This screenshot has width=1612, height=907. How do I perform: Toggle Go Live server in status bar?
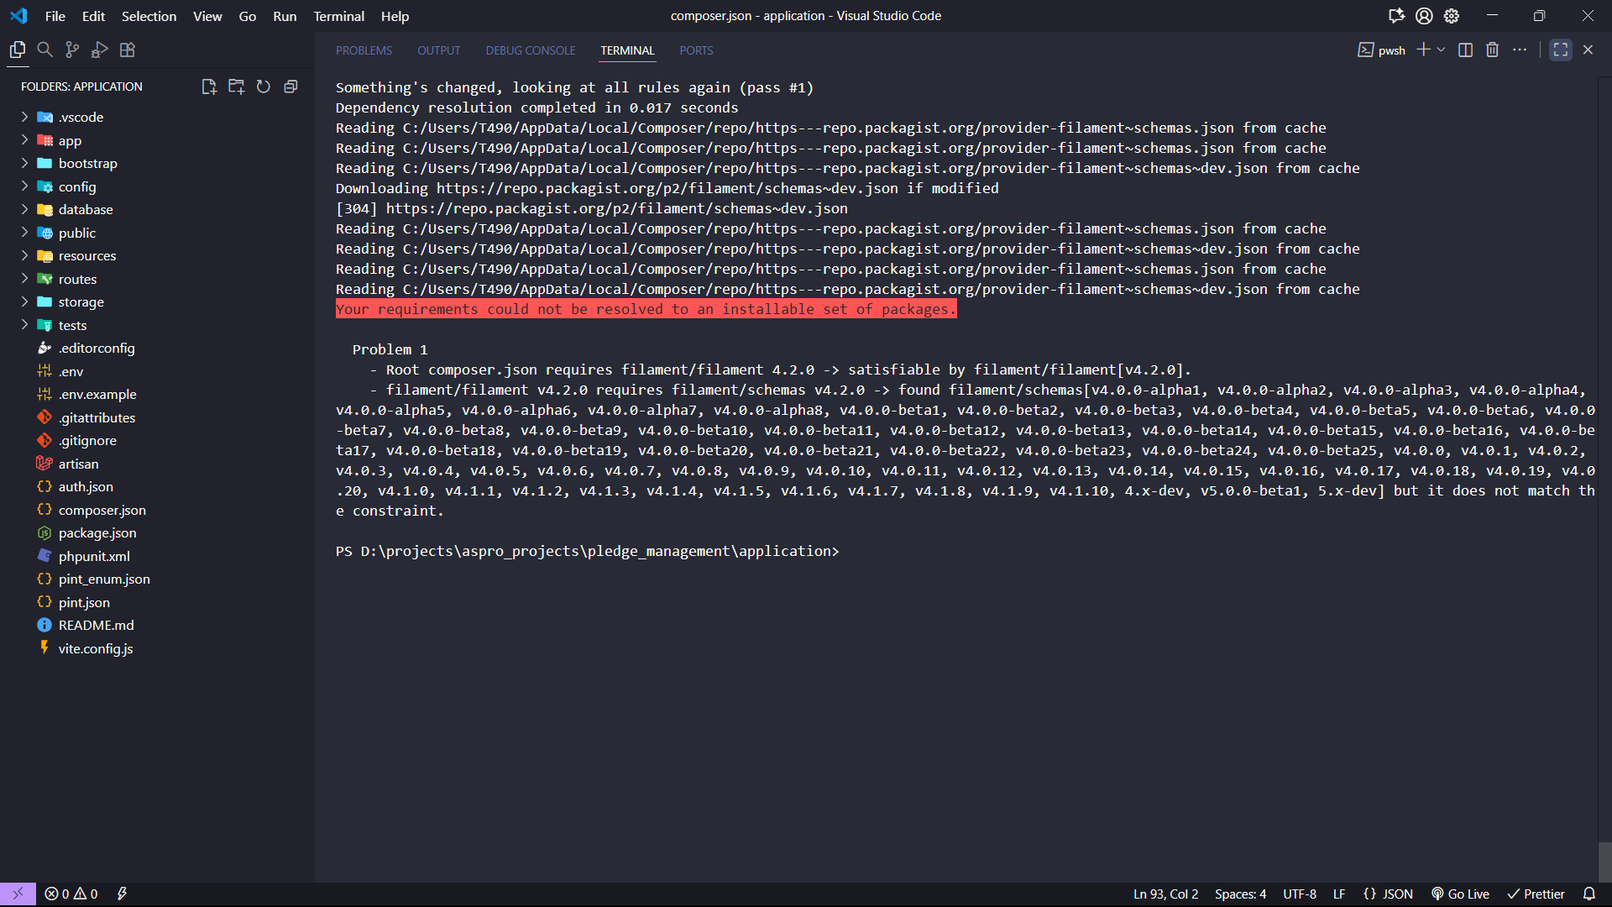(1460, 894)
